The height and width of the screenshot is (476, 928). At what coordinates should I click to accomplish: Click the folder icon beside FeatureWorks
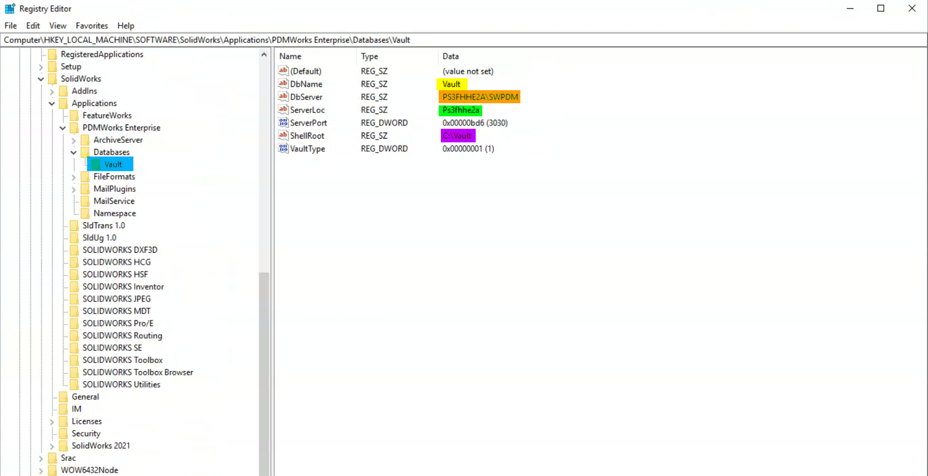click(74, 115)
